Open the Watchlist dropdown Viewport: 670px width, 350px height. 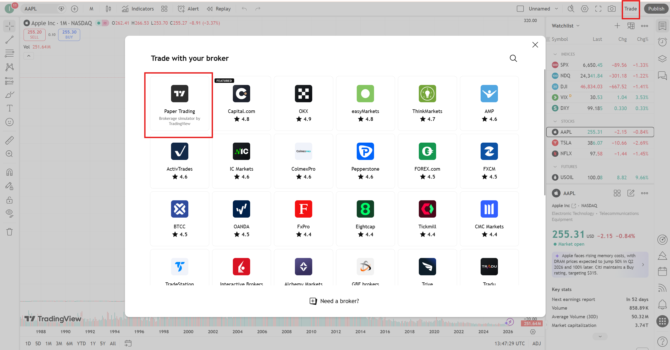click(x=565, y=25)
